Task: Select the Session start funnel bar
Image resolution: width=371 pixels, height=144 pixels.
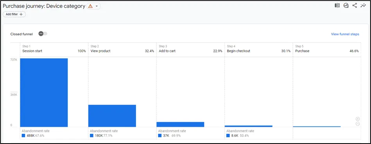Action: click(x=44, y=93)
